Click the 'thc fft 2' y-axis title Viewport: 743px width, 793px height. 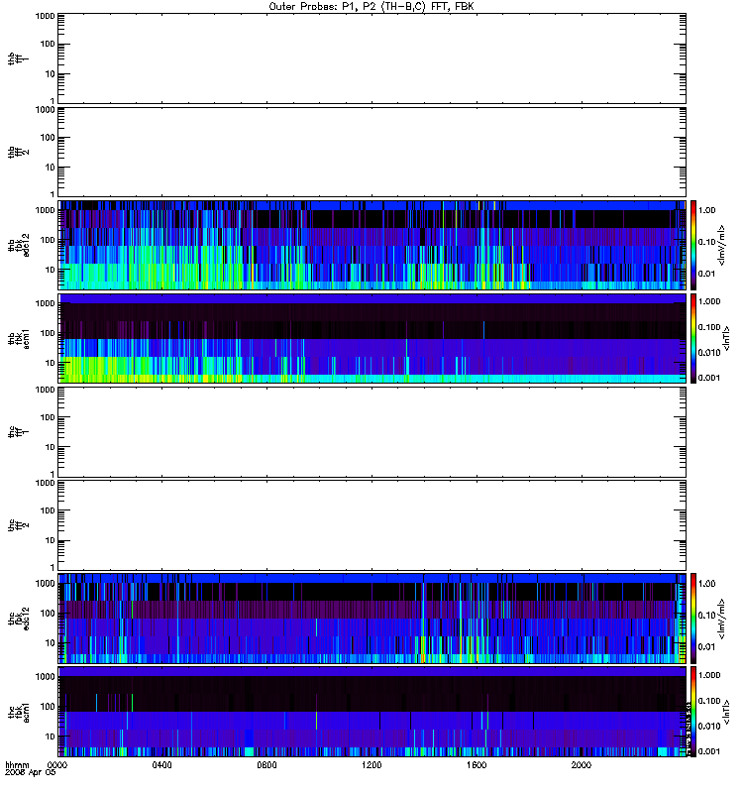click(18, 525)
